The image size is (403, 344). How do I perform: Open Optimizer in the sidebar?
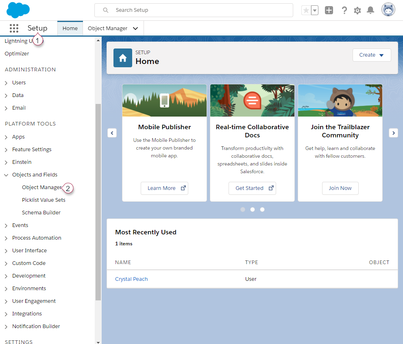17,53
